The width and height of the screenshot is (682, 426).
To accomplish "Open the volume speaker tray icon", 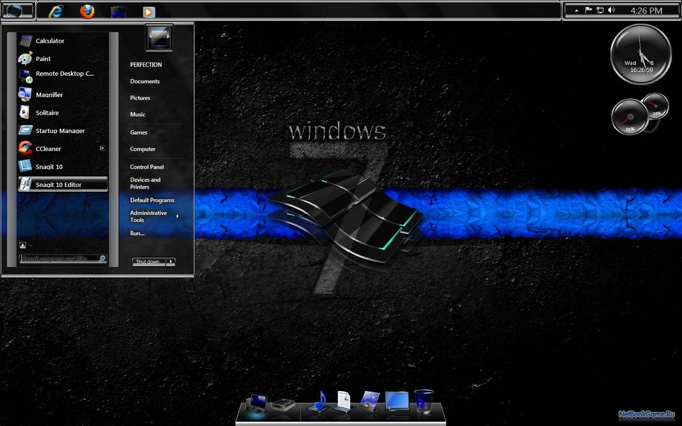I will 611,10.
